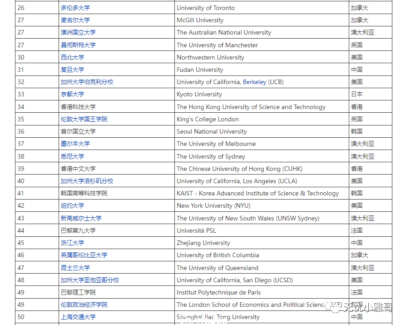Image resolution: width=406 pixels, height=325 pixels.
Task: Open the 加州大学圣地亚哥分校 link
Action: [x=90, y=280]
